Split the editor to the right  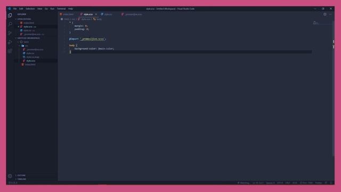(x=324, y=14)
